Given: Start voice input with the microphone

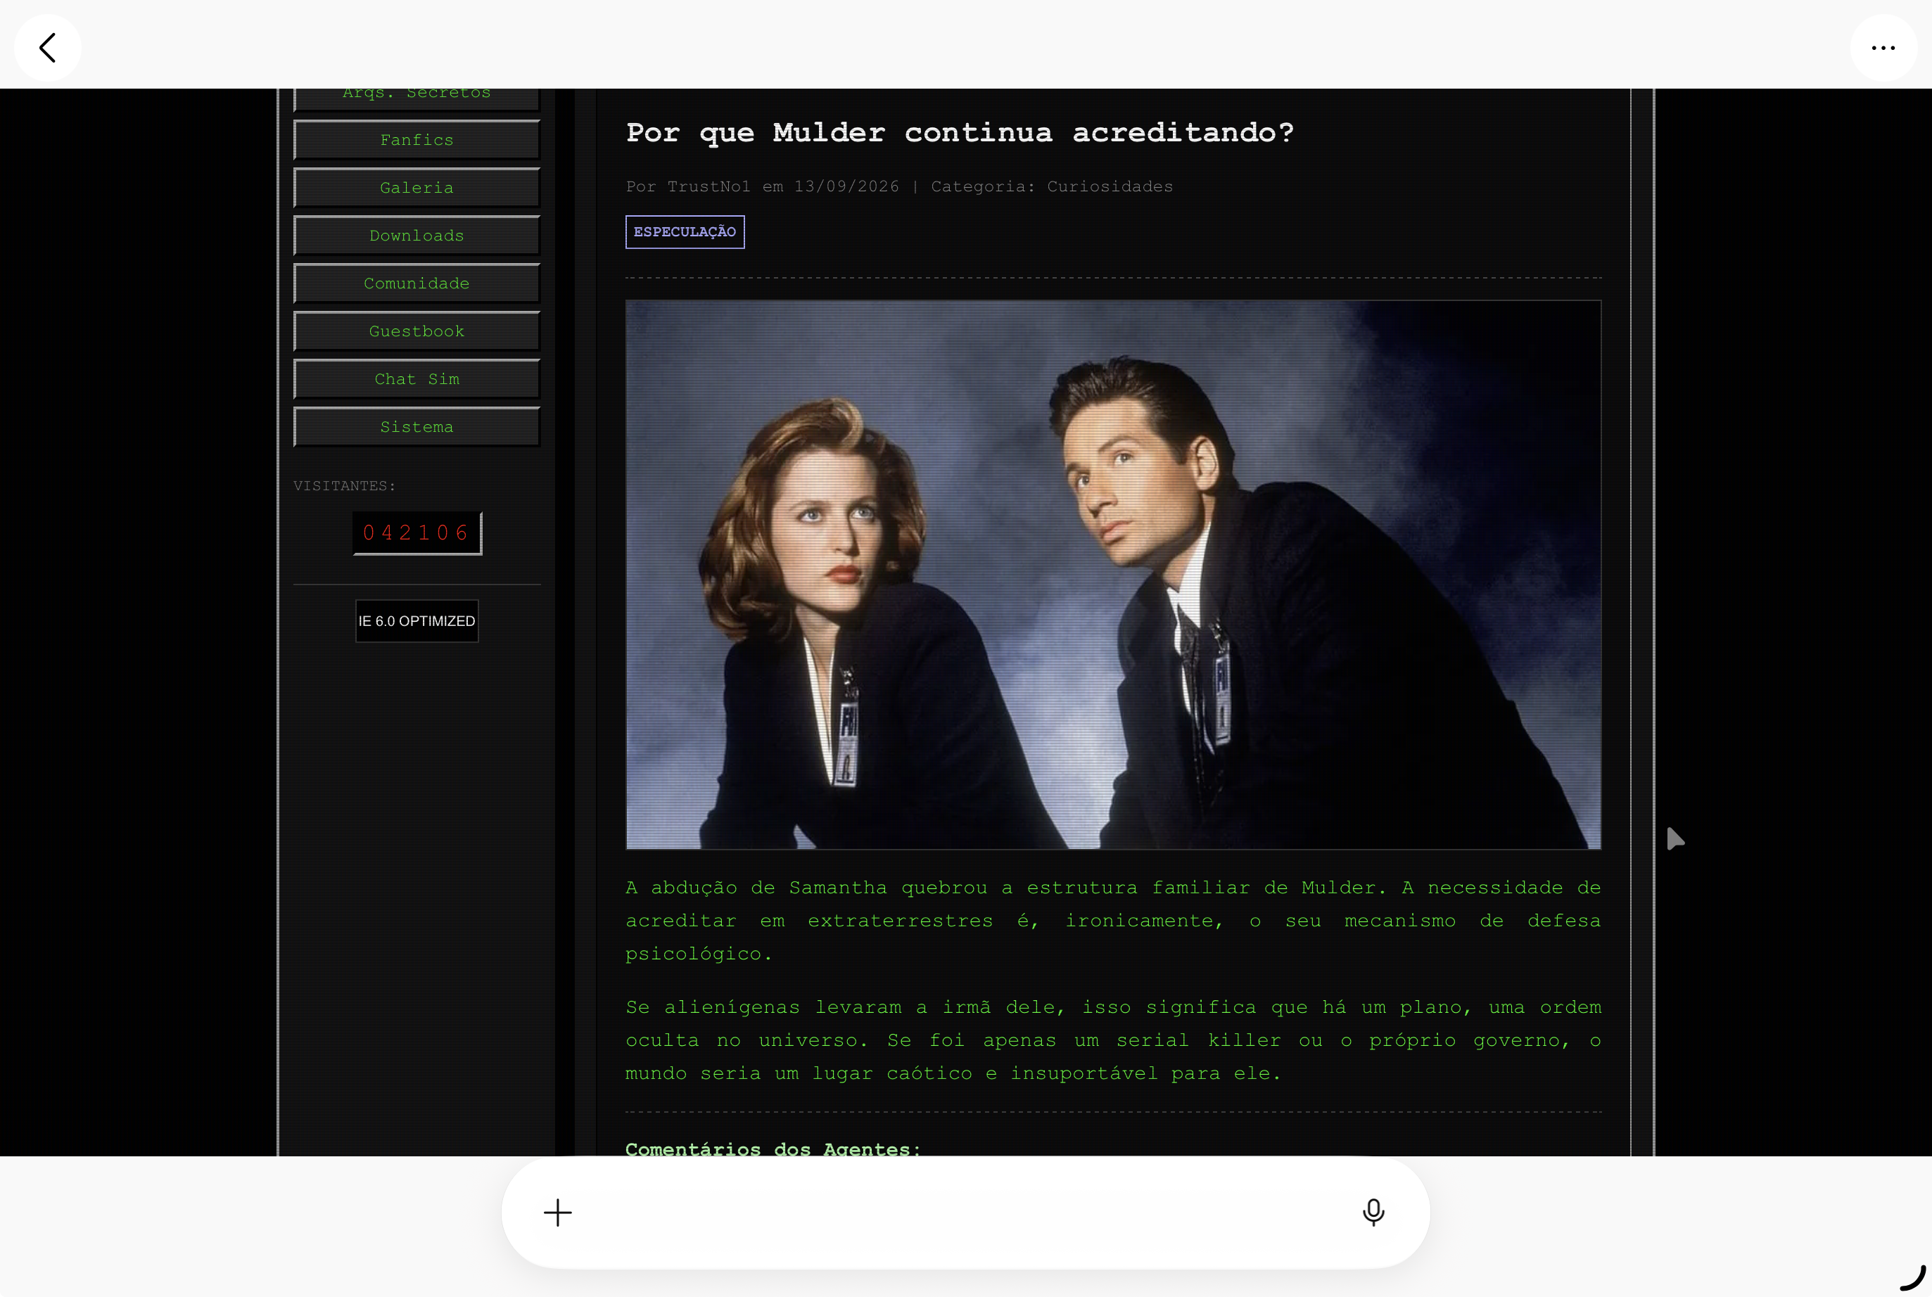Looking at the screenshot, I should pos(1373,1213).
